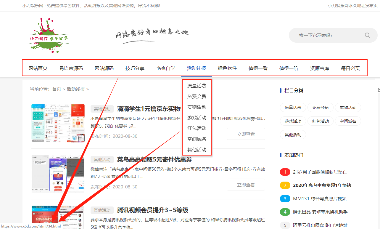Image resolution: width=380 pixels, height=229 pixels.
Task: Open hot item 腾讯出品 安卓苹果换机助手
Action: [x=320, y=212]
